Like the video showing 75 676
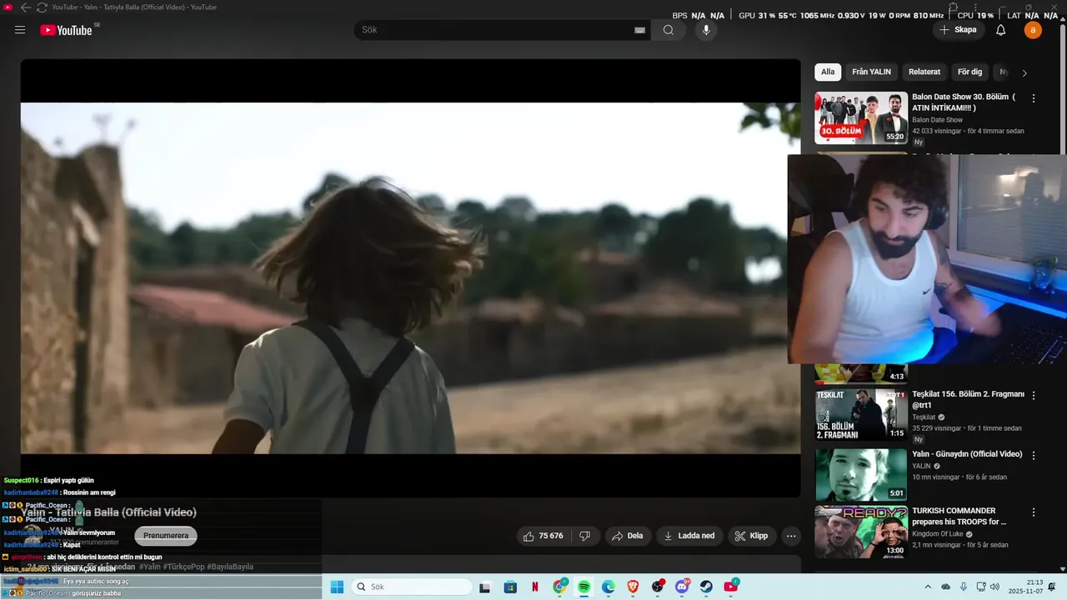1067x600 pixels. coord(543,536)
